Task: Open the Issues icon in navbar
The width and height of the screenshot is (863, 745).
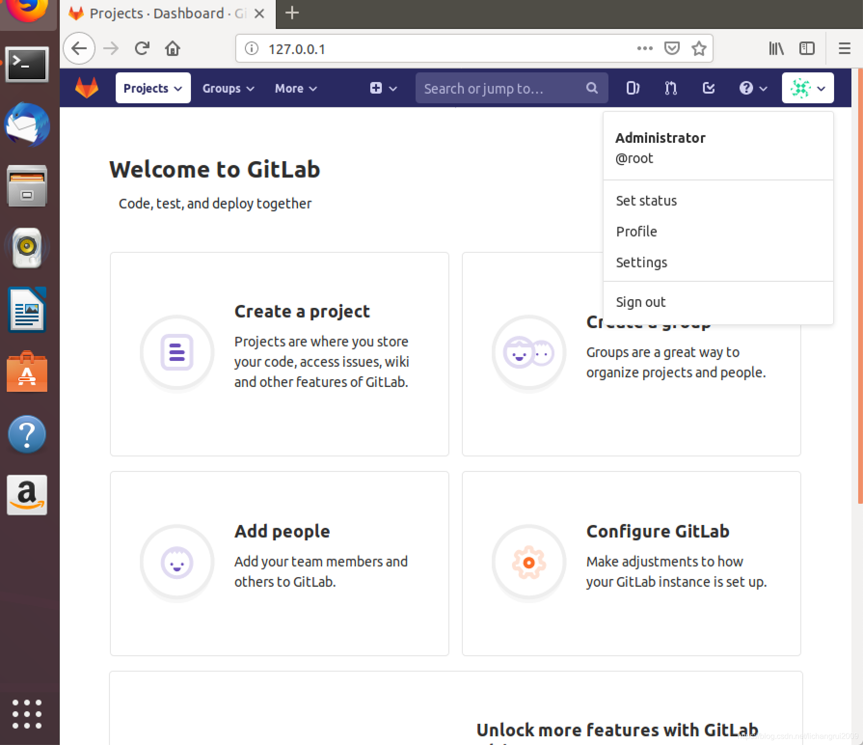Action: [x=633, y=88]
